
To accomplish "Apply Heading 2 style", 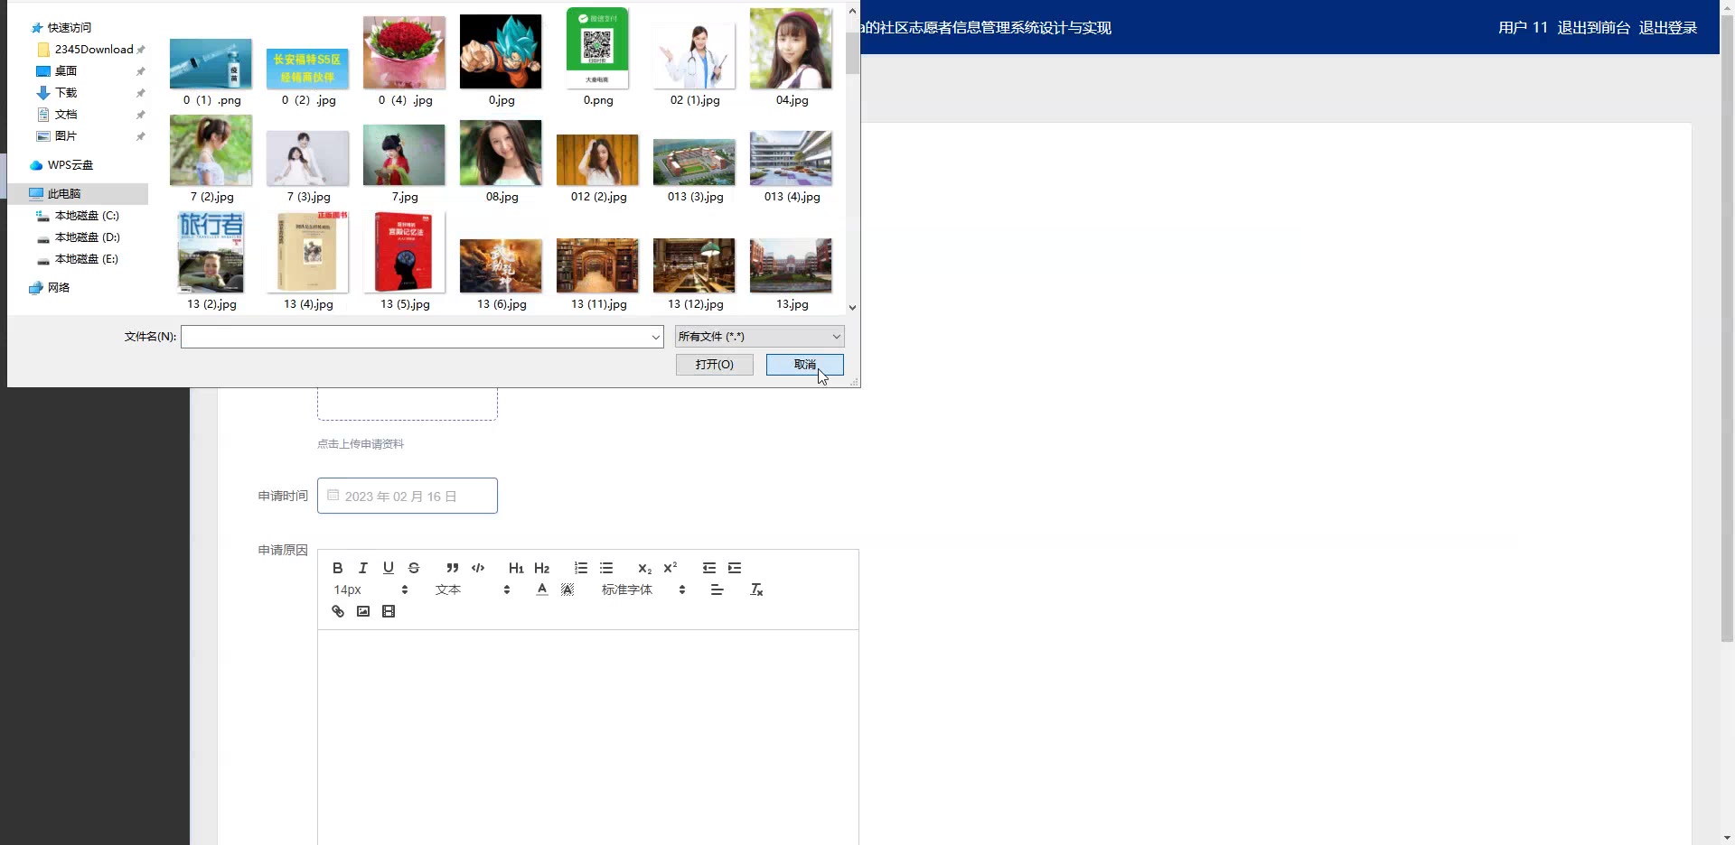I will [x=541, y=568].
